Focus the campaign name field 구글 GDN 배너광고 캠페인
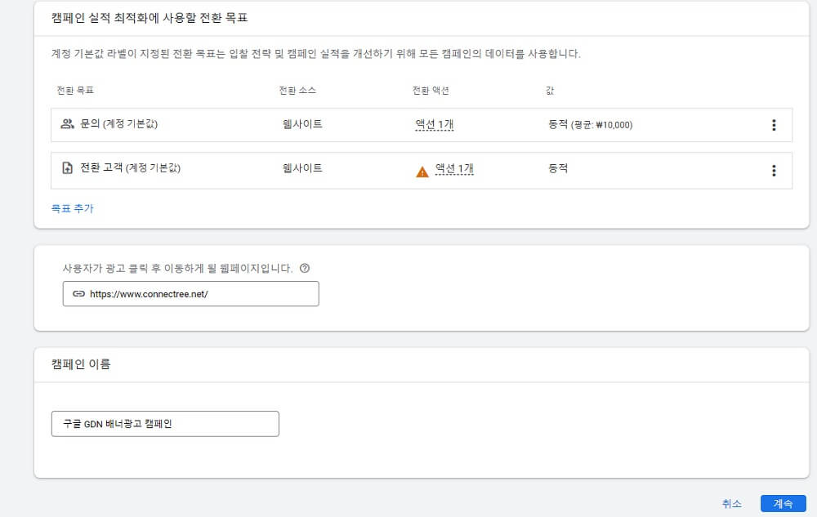817x517 pixels. (165, 424)
